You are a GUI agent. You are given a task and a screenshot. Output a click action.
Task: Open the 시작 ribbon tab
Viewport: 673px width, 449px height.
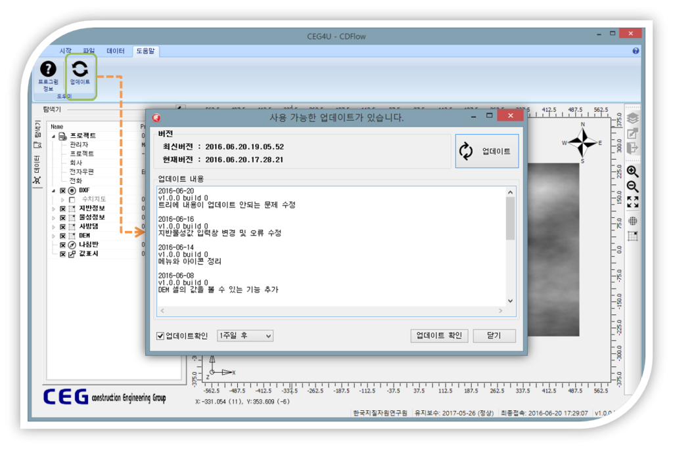pos(65,51)
